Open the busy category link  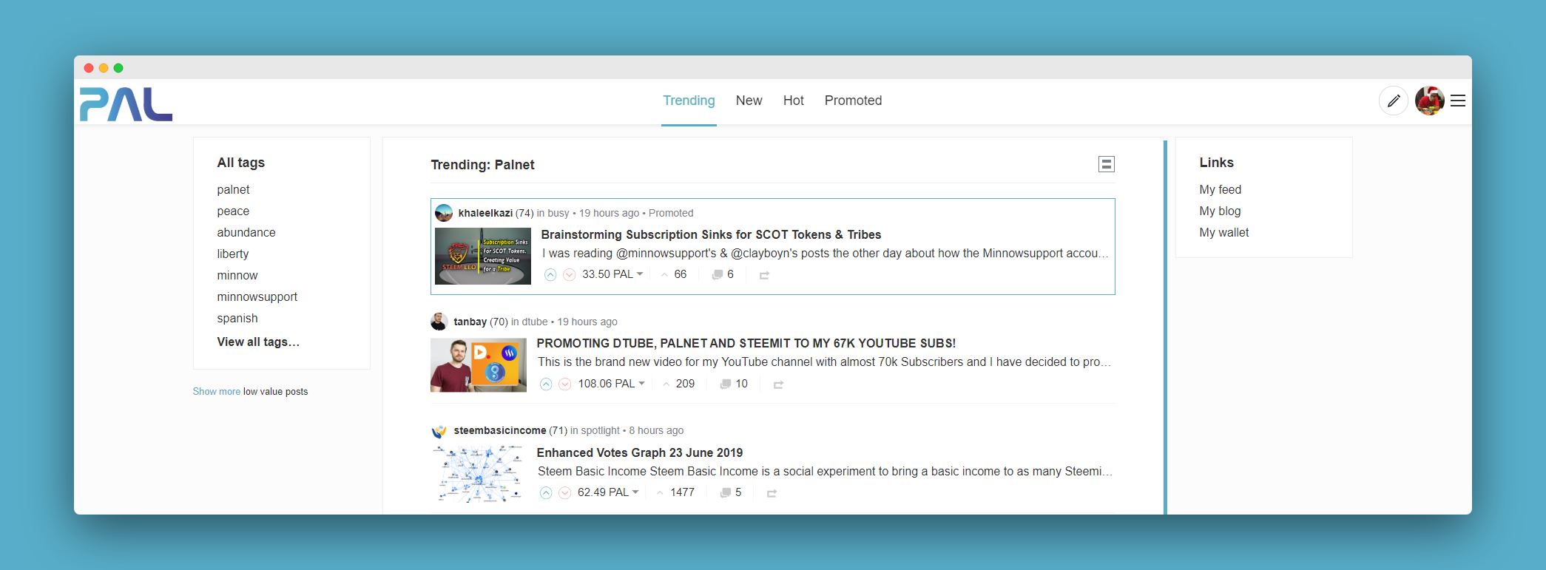point(558,213)
